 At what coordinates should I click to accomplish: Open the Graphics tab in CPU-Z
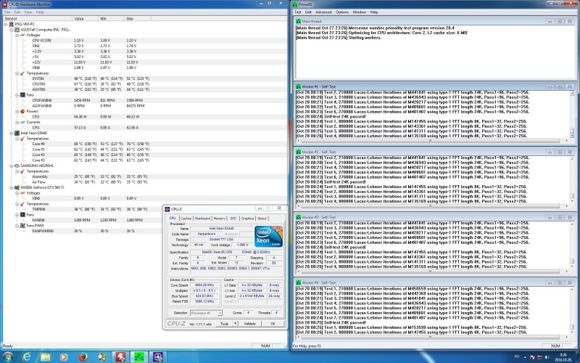(x=247, y=219)
